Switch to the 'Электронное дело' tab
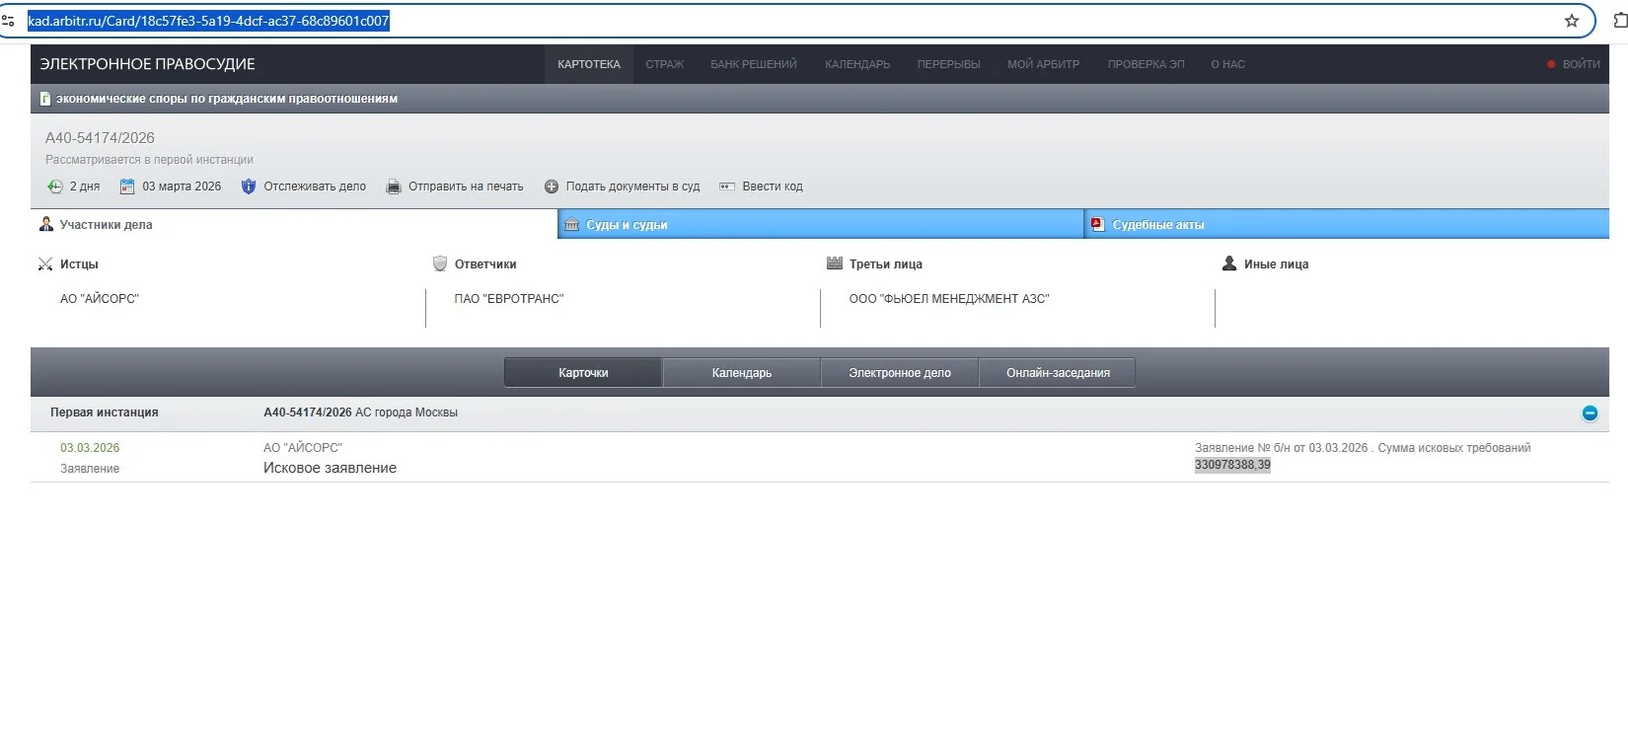 (900, 373)
